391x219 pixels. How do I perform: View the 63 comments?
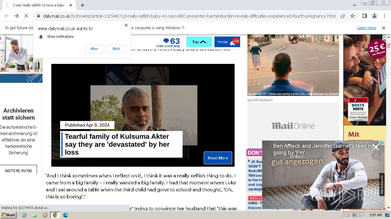pos(168,42)
